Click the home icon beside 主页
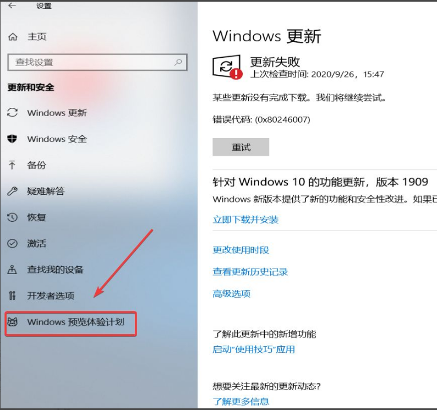The image size is (437, 410). [x=13, y=36]
